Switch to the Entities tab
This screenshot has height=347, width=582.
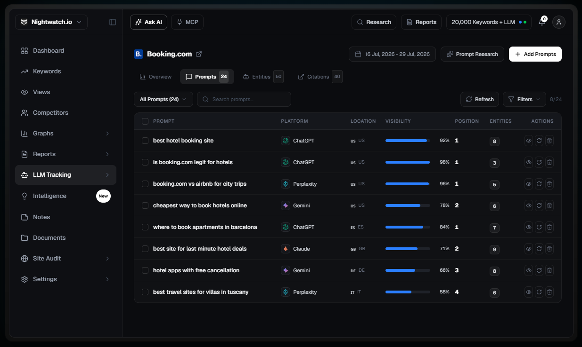(x=263, y=77)
